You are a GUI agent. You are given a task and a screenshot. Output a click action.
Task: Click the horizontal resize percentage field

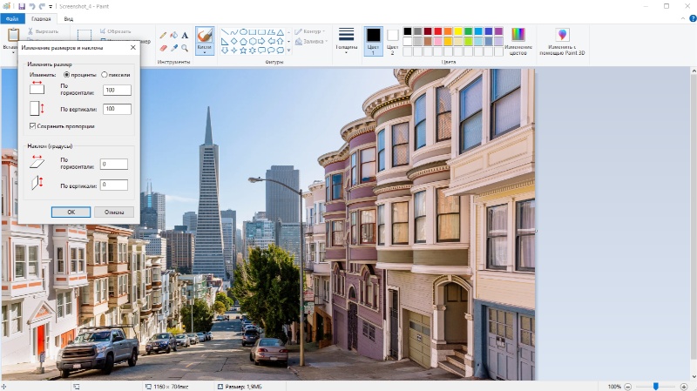coord(117,91)
